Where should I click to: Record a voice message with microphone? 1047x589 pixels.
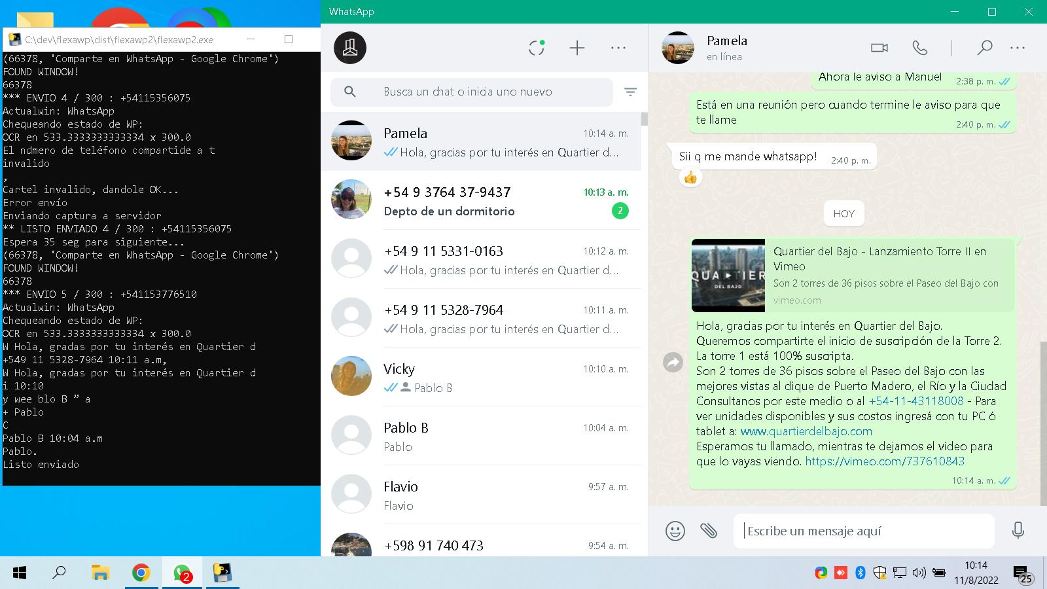click(x=1018, y=531)
